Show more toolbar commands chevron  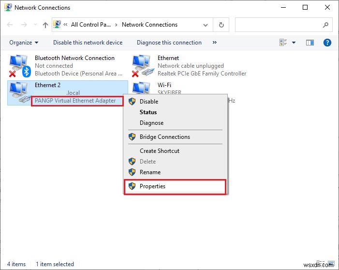[214, 43]
